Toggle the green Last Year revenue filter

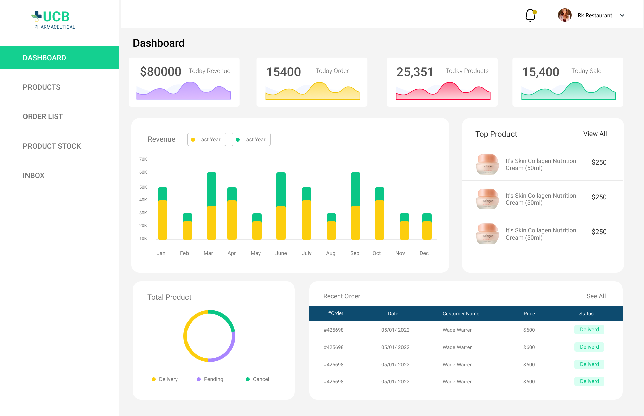pos(251,139)
